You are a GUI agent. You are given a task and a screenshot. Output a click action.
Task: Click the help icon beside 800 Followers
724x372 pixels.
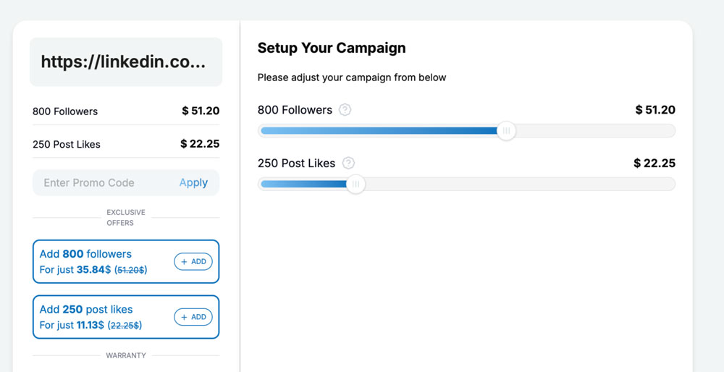pos(345,110)
